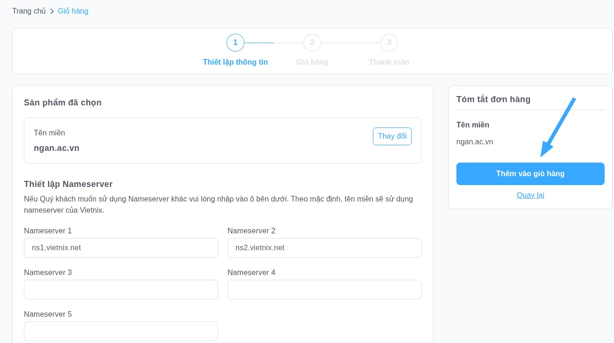Select the empty Nameserver 4 input

tap(324, 290)
